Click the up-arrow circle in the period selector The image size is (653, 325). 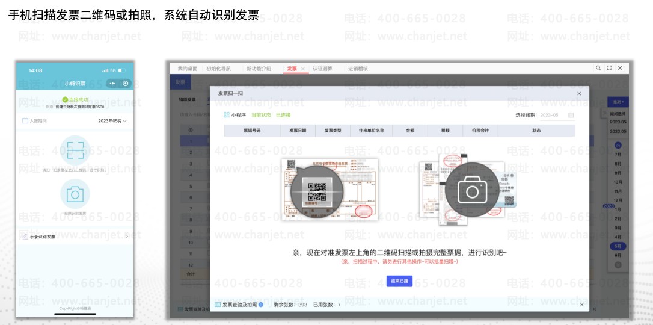[618, 145]
